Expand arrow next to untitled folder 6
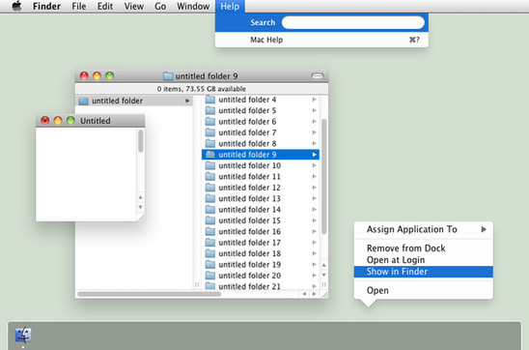 [x=314, y=121]
